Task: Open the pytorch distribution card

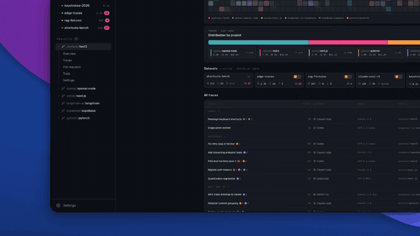Action: 380,52
